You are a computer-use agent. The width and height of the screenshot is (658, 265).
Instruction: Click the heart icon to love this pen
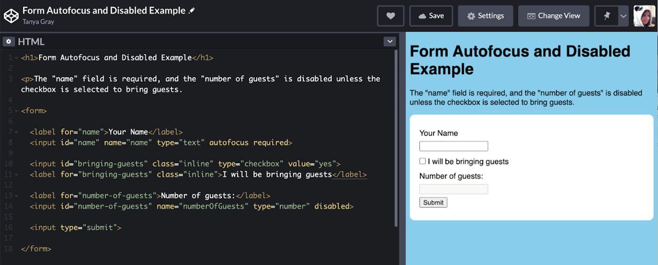tap(391, 16)
